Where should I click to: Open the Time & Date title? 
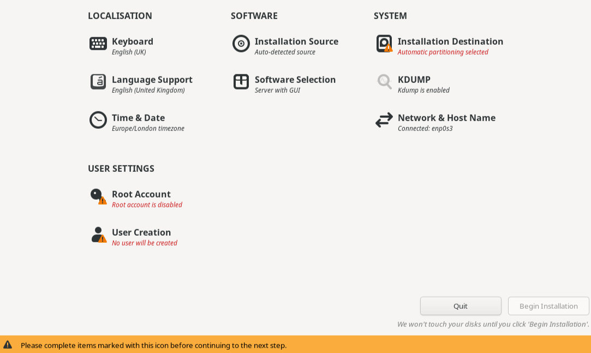138,118
